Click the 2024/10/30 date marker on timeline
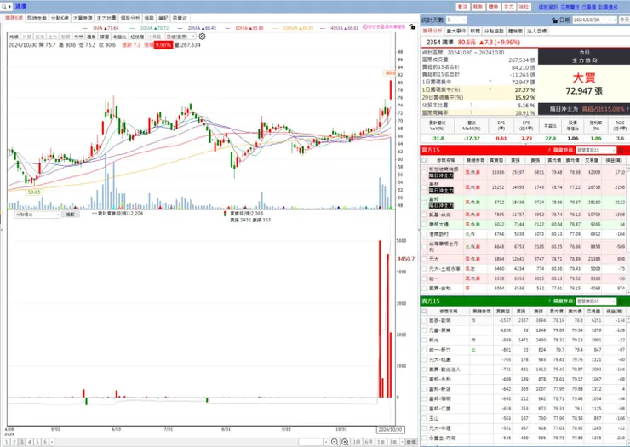This screenshot has height=447, width=630. (x=390, y=429)
